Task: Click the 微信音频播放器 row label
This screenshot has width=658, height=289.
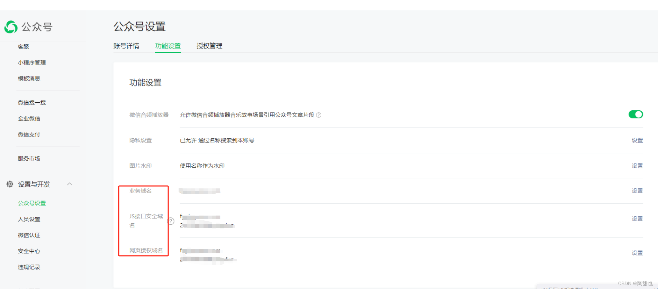Action: point(149,115)
